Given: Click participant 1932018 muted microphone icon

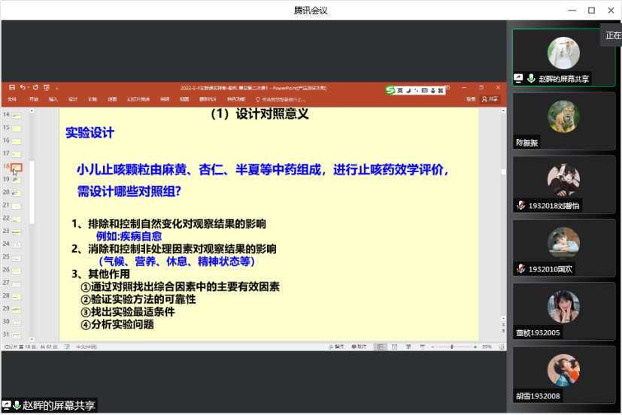Looking at the screenshot, I should pyautogui.click(x=521, y=205).
